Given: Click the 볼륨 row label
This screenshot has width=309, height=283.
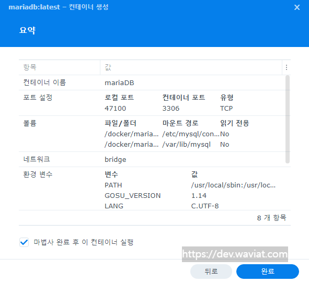Looking at the screenshot, I should pos(30,123).
